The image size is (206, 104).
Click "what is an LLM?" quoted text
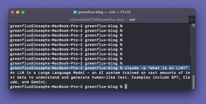(x=169, y=68)
